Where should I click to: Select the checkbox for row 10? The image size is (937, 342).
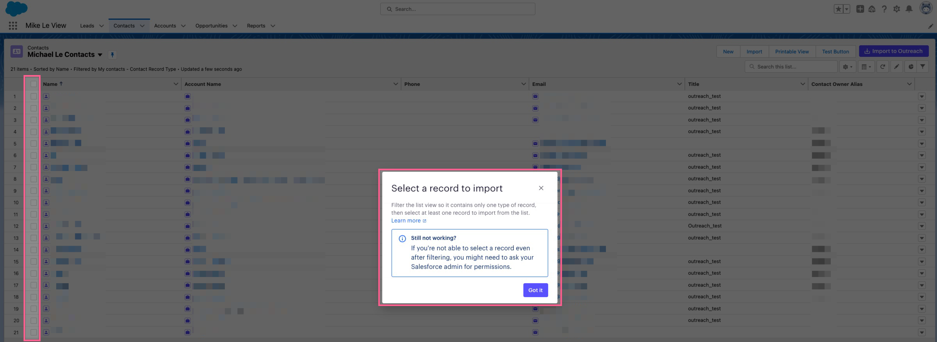(34, 203)
